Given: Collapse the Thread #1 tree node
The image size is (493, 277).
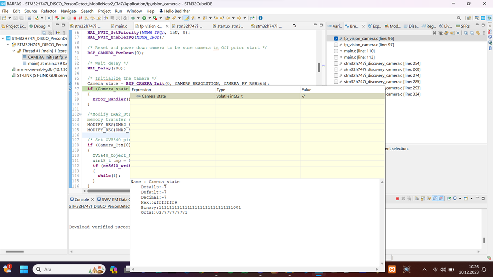Looking at the screenshot, I should 14,51.
